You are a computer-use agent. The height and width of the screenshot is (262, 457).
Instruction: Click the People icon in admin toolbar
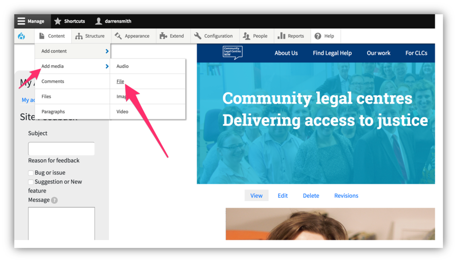pyautogui.click(x=246, y=36)
